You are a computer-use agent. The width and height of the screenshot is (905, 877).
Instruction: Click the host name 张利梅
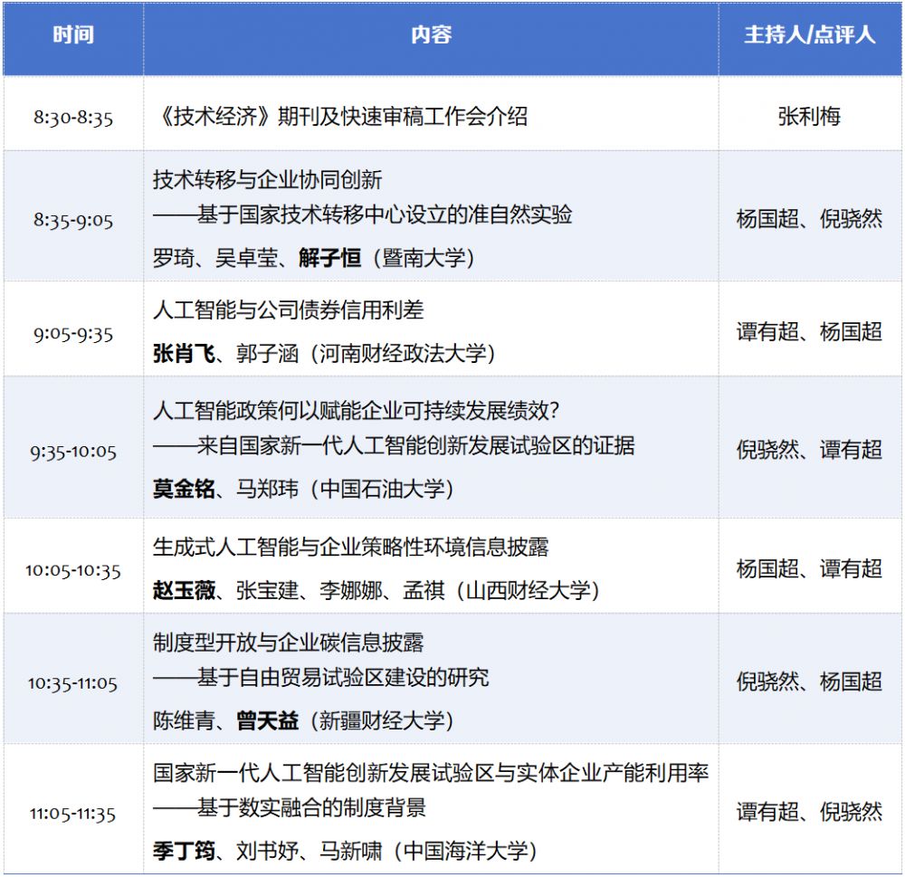(x=809, y=117)
